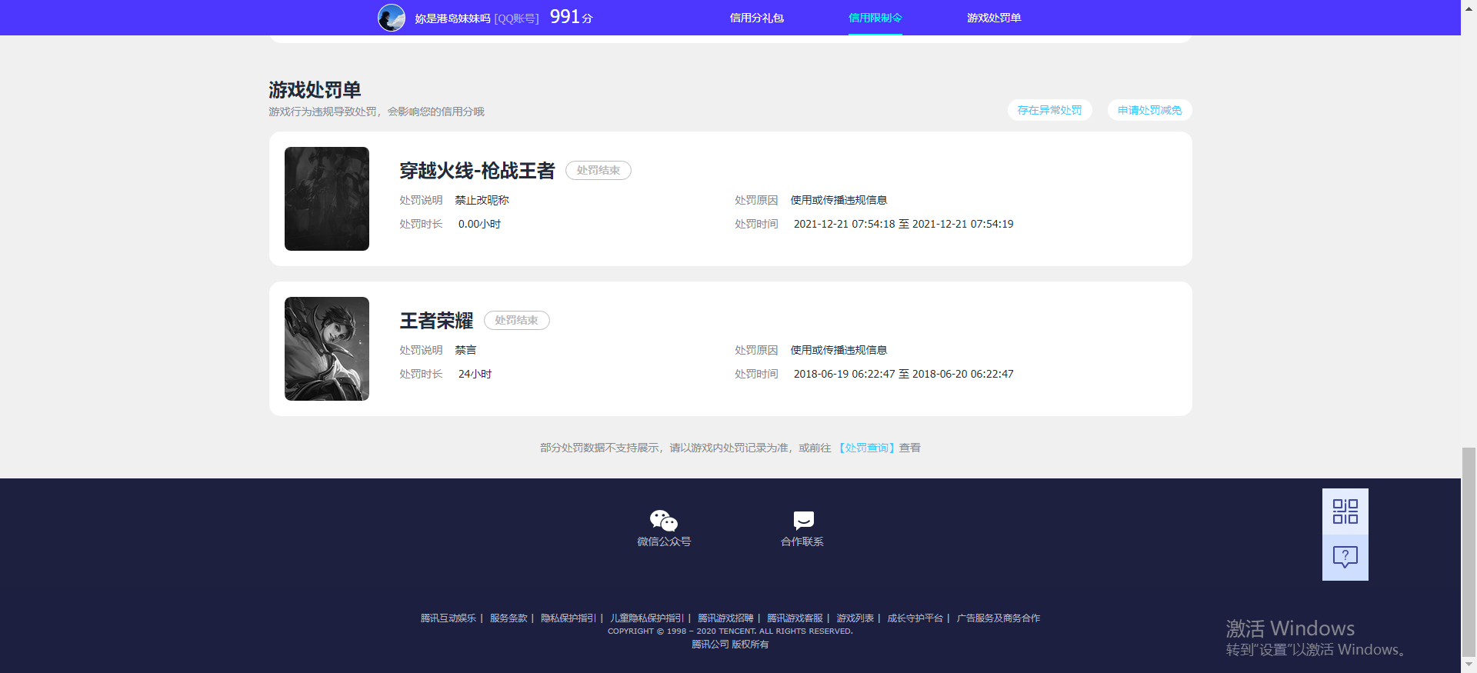The width and height of the screenshot is (1477, 673).
Task: Click the user avatar in the top bar
Action: tap(392, 18)
